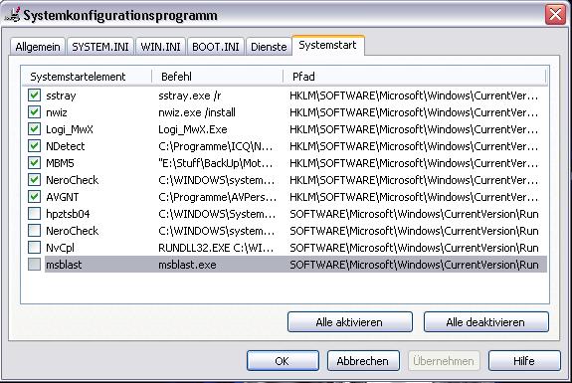Open Hilfe button

point(524,361)
